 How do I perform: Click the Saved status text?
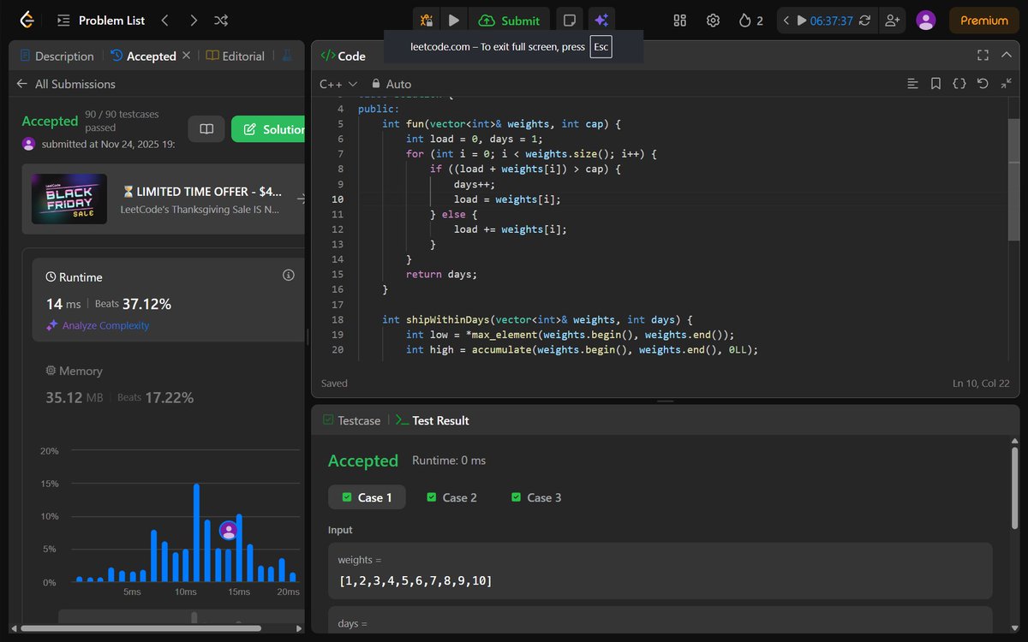point(334,383)
